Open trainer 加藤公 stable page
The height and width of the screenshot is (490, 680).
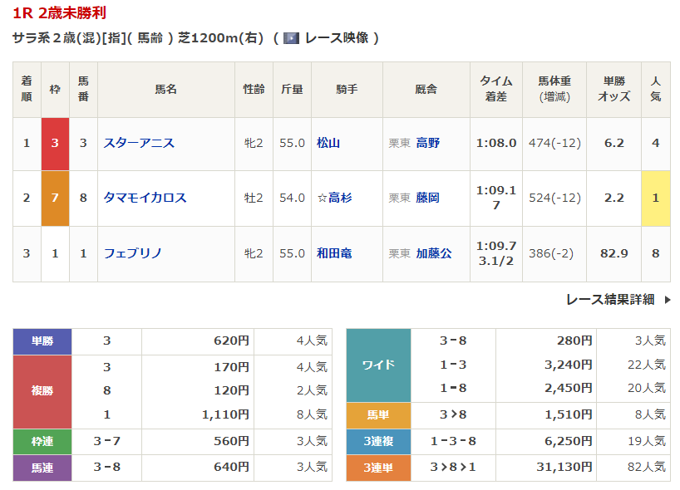click(434, 253)
